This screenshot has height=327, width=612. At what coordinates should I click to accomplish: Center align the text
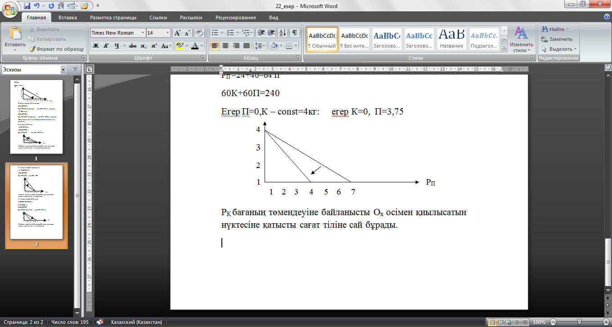(x=225, y=46)
